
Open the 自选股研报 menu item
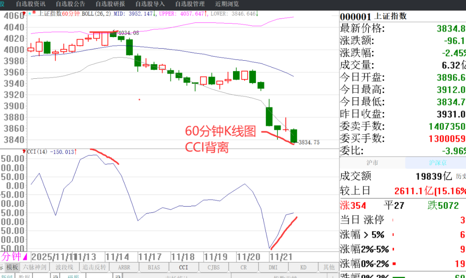click(x=110, y=4)
